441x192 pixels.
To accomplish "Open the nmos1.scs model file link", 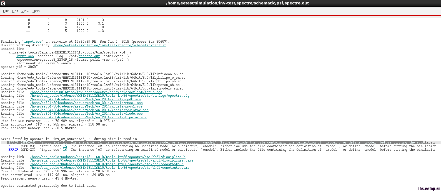I will point(86,103).
